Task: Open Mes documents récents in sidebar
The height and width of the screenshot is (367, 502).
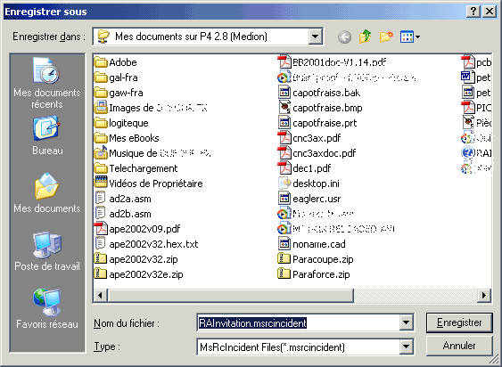Action: coord(47,83)
